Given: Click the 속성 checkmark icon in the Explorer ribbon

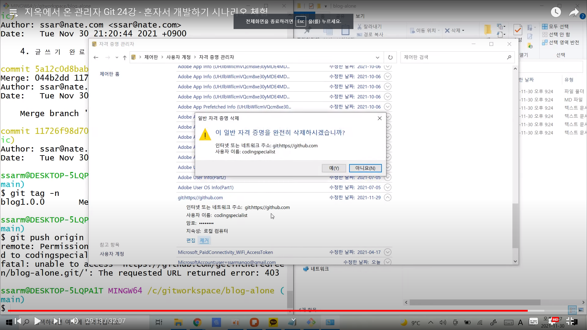Looking at the screenshot, I should coord(518,30).
